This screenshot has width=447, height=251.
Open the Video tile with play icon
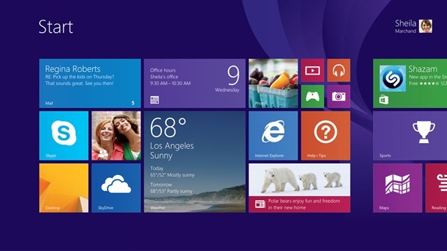pos(312,70)
